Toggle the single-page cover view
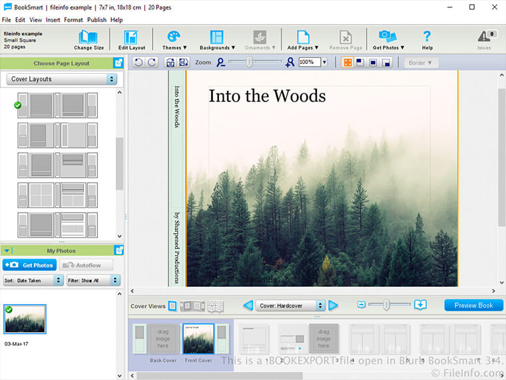The image size is (506, 380). coord(172,306)
